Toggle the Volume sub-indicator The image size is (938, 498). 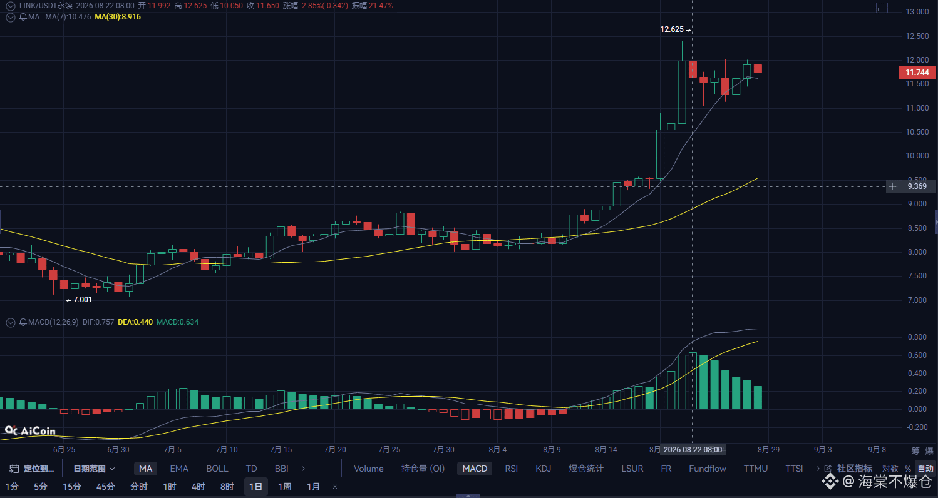click(369, 469)
